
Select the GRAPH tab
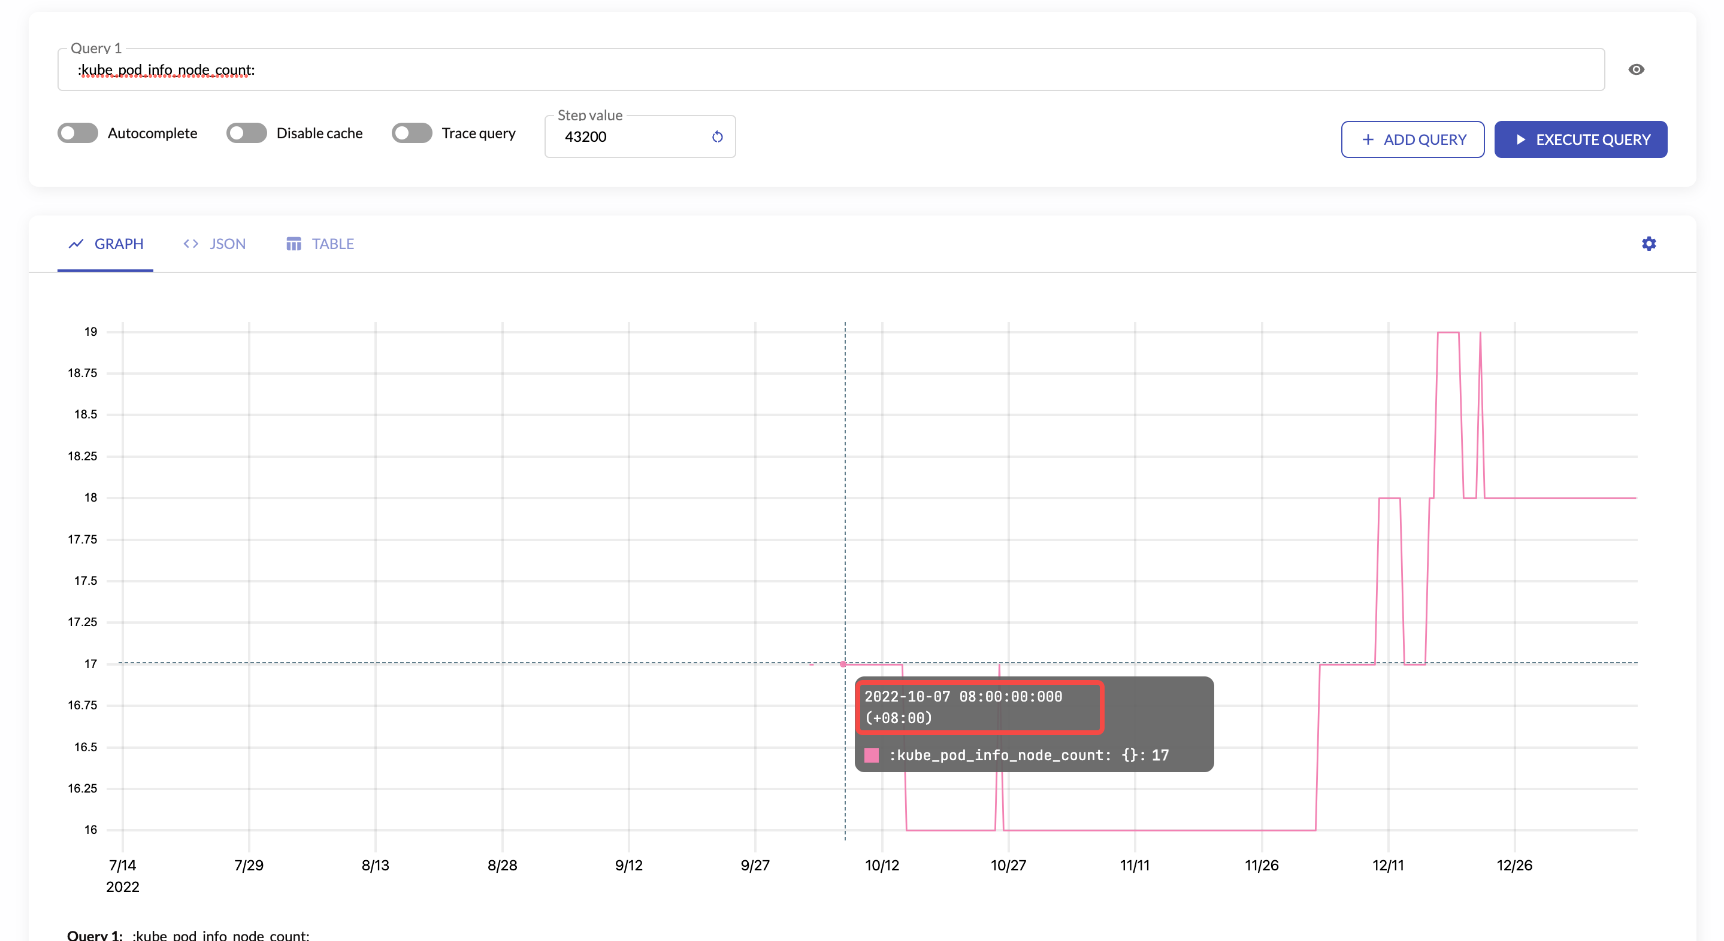(119, 244)
